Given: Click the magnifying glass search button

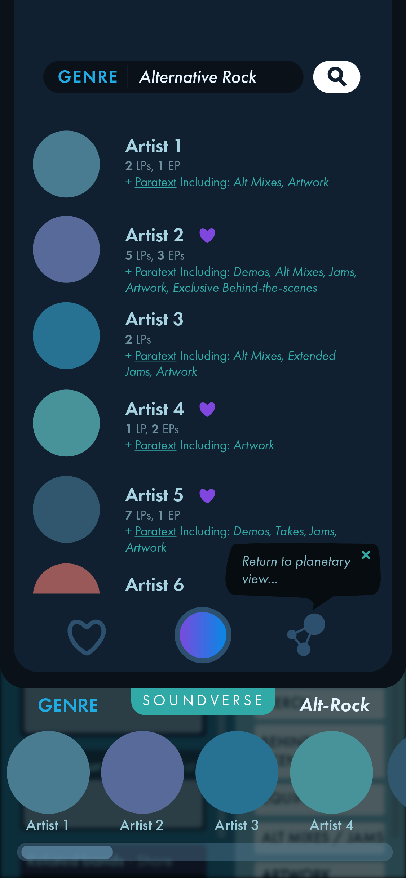Looking at the screenshot, I should [x=336, y=77].
